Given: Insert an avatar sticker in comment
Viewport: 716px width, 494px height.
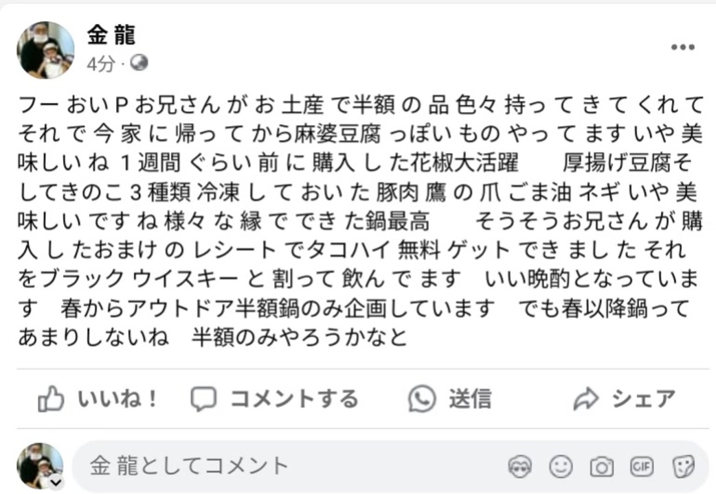Looking at the screenshot, I should point(519,467).
